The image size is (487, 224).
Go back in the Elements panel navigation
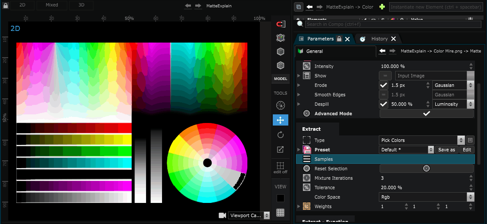click(309, 7)
